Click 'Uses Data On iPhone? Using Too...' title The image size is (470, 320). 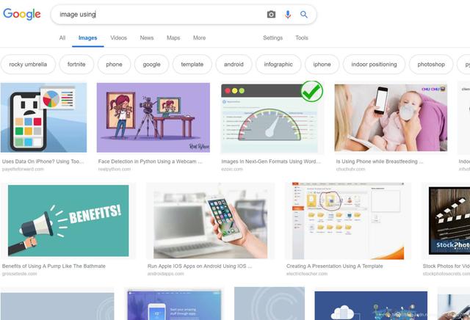pos(43,161)
